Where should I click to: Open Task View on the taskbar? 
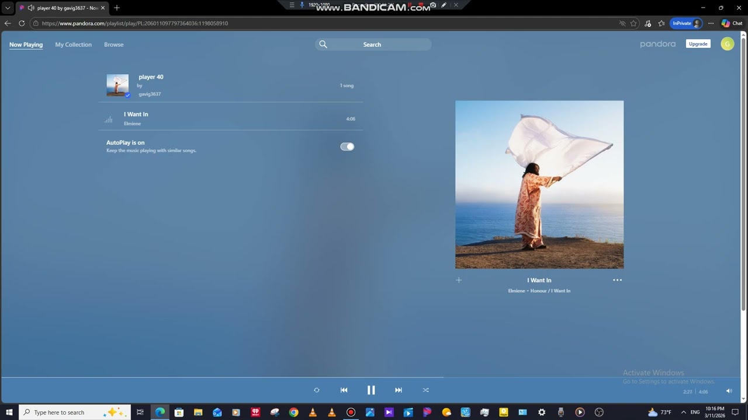pyautogui.click(x=140, y=412)
